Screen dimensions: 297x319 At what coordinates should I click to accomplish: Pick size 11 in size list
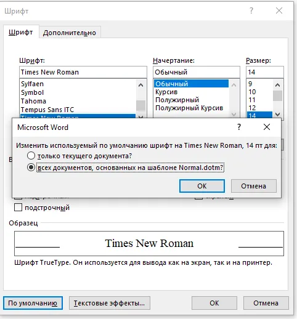[x=259, y=100]
